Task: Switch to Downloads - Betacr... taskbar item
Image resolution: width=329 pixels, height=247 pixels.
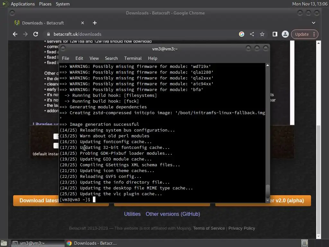Action: tap(92, 243)
